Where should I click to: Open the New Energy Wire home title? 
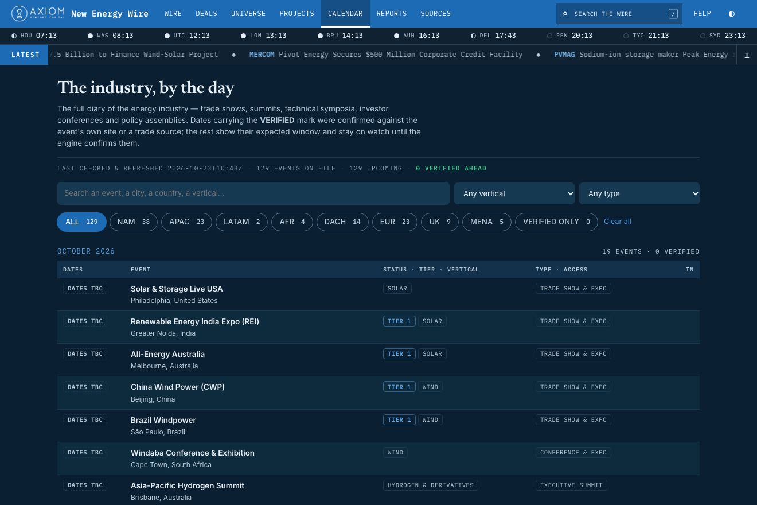[110, 14]
